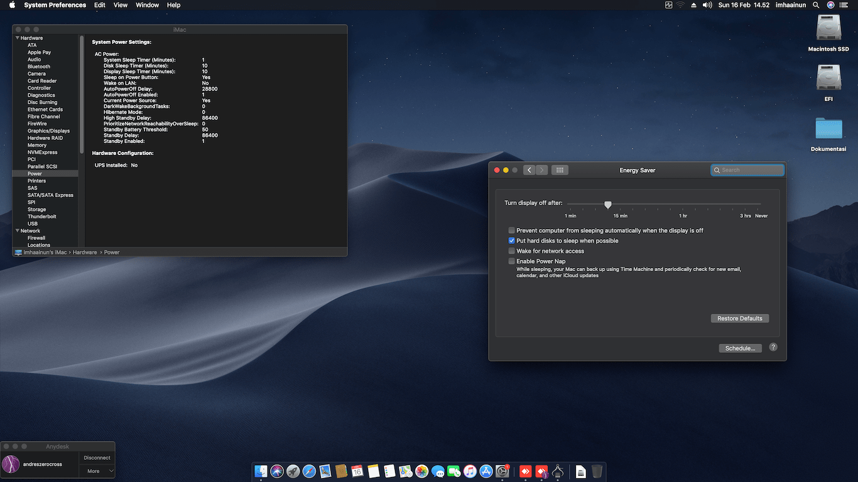The height and width of the screenshot is (482, 858).
Task: Open Maps icon in dock
Action: coord(406,471)
